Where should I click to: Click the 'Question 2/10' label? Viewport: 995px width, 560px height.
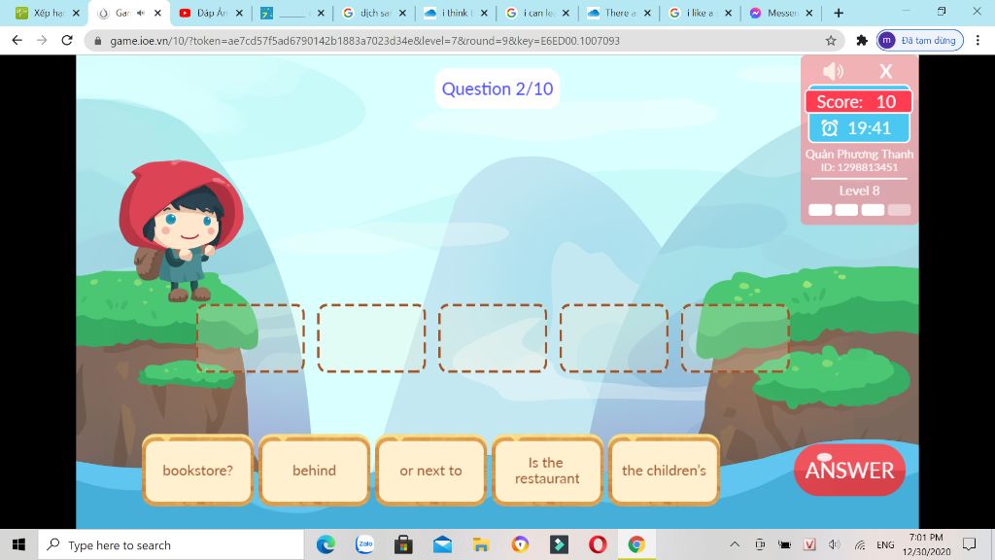(x=497, y=88)
